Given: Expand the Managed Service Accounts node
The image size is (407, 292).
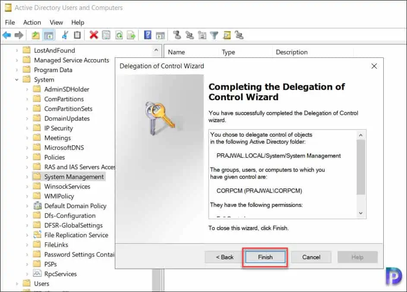Looking at the screenshot, I should (x=17, y=60).
